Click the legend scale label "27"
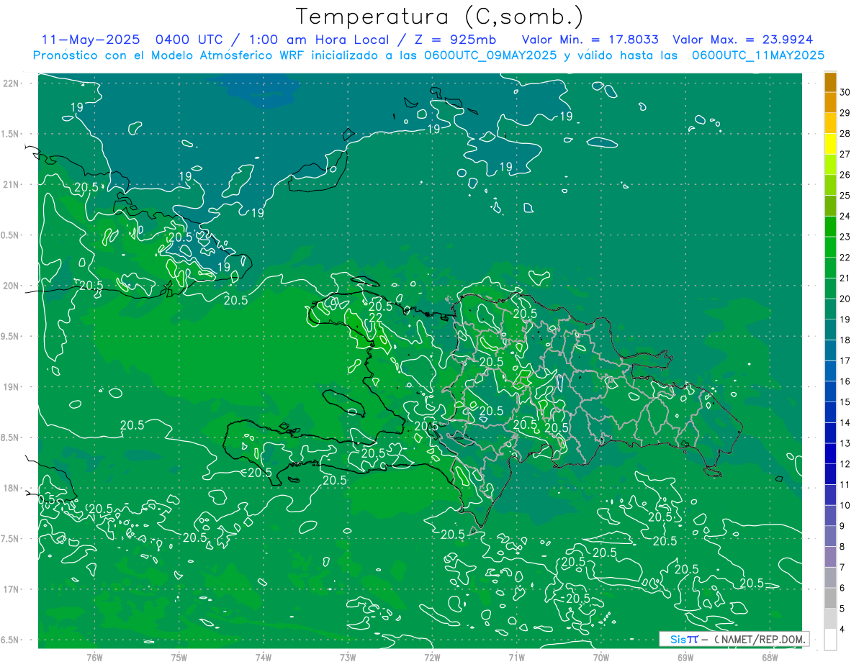The image size is (864, 667). point(845,155)
